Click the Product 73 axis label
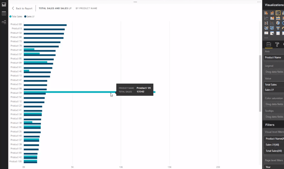 point(16,41)
